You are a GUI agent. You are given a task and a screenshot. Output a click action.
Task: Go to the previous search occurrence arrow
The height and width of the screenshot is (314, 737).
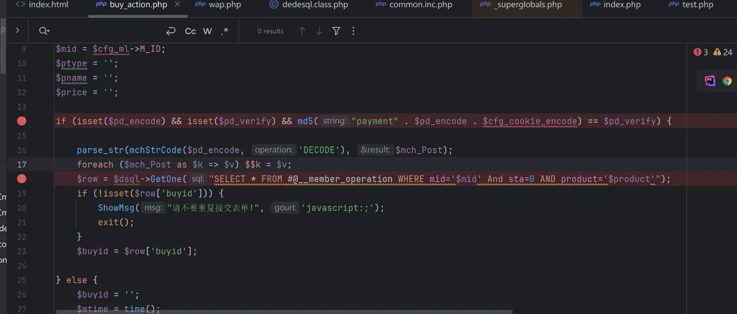[x=302, y=31]
